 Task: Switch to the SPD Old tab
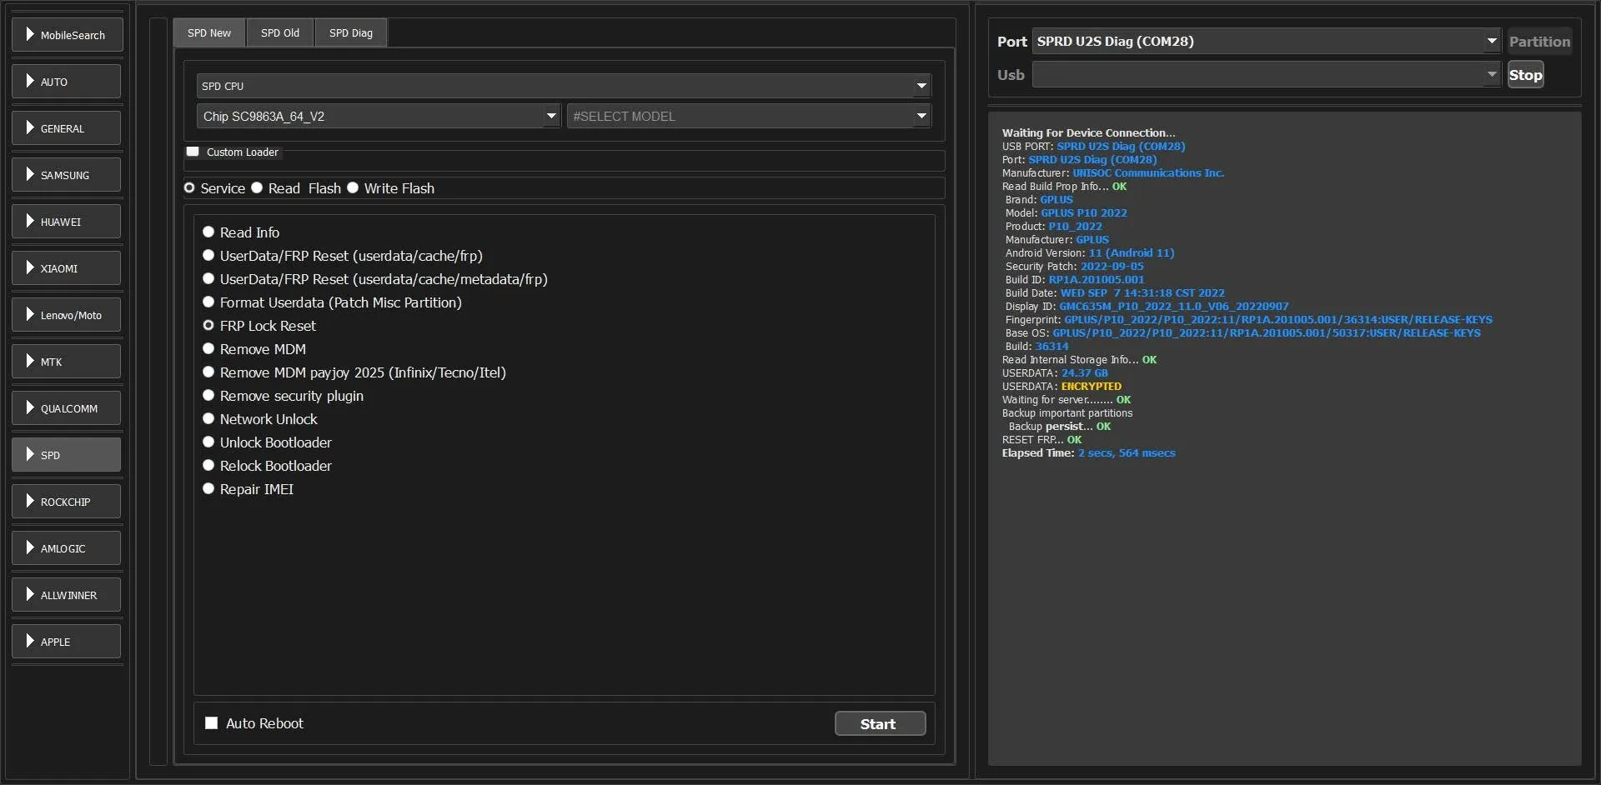click(280, 33)
